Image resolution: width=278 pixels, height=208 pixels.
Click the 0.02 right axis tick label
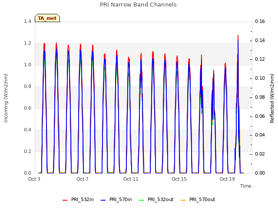[260, 154]
